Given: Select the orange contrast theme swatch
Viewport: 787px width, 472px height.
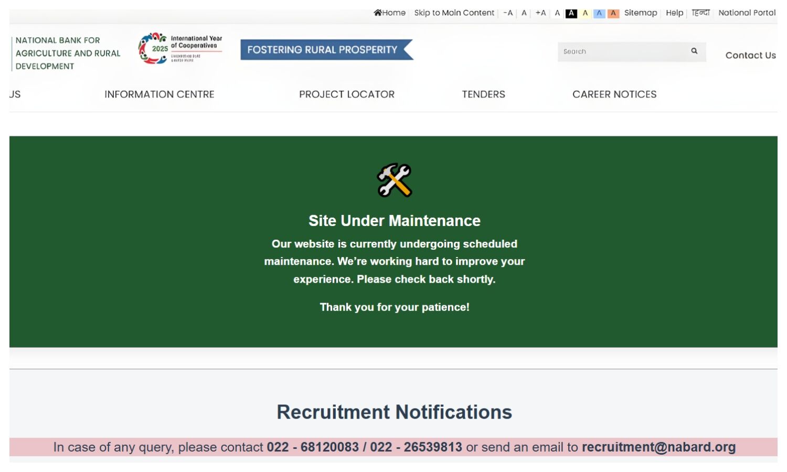Looking at the screenshot, I should click(x=613, y=13).
